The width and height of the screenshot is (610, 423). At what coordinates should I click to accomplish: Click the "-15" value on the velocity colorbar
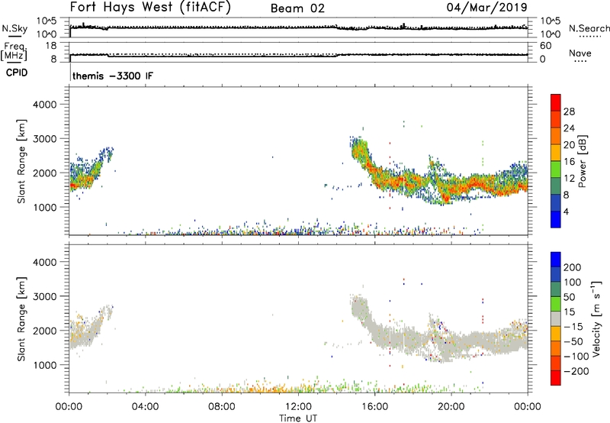point(573,327)
